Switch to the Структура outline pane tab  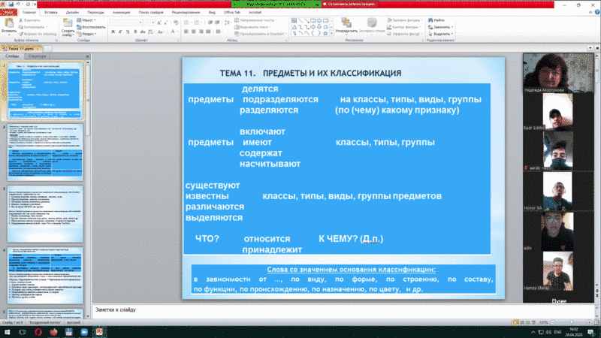click(x=37, y=56)
